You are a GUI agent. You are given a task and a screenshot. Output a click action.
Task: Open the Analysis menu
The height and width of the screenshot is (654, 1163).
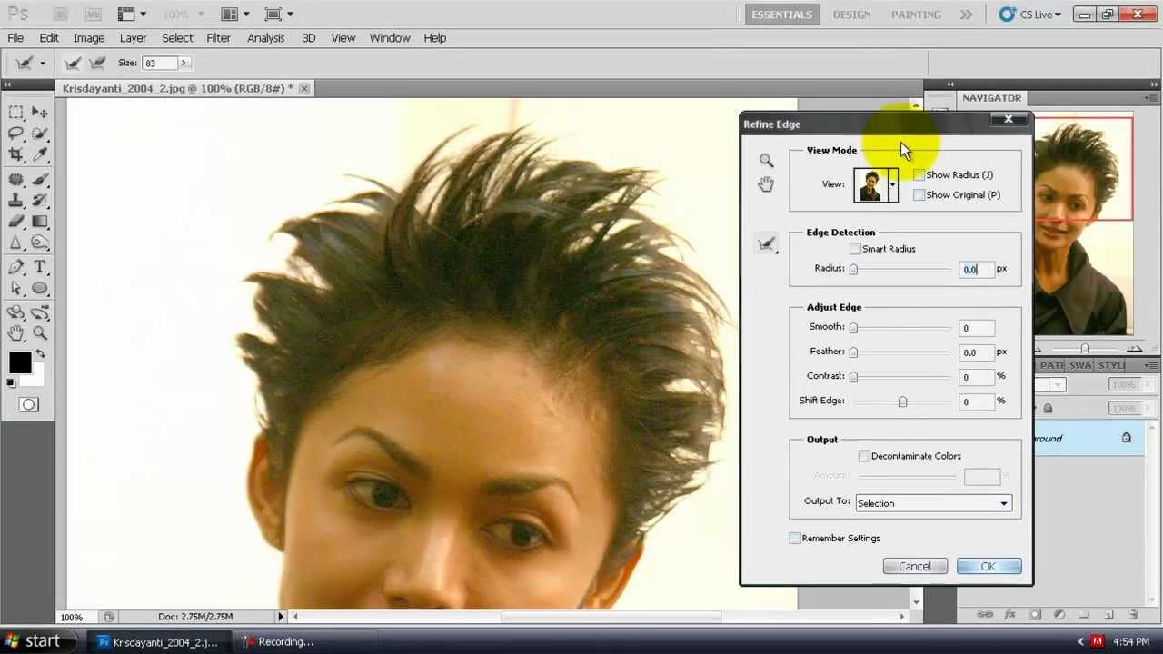click(x=266, y=38)
